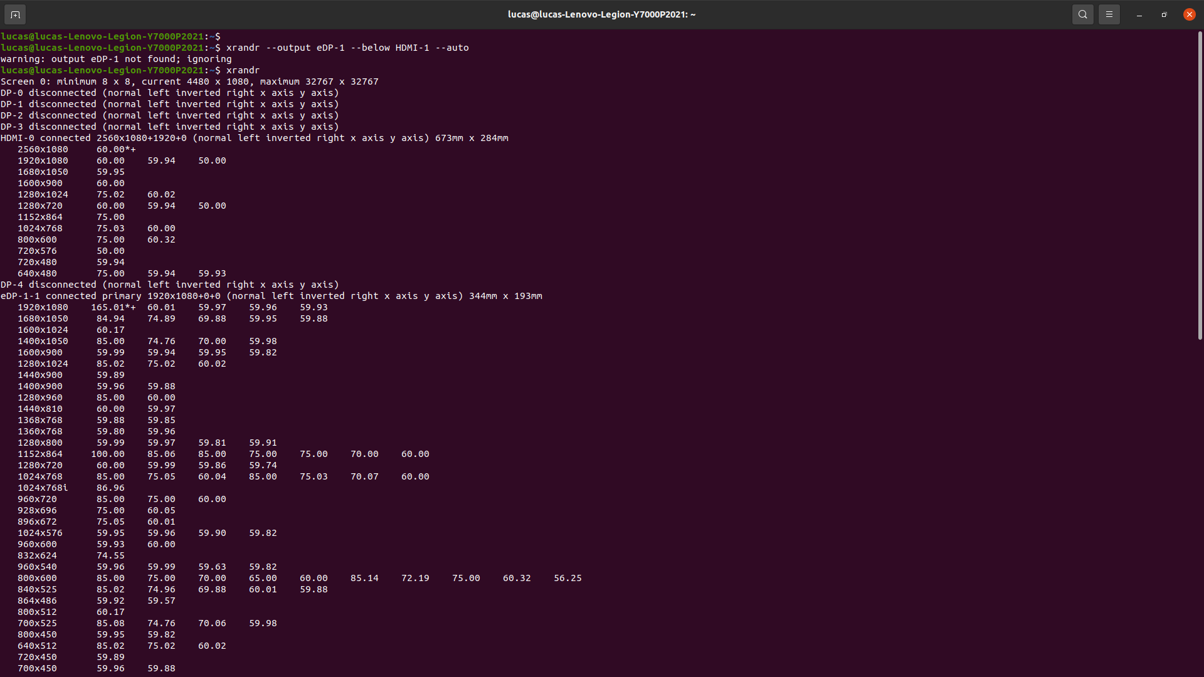This screenshot has height=677, width=1204.
Task: Click the 700x450 line at the bottom
Action: (37, 668)
